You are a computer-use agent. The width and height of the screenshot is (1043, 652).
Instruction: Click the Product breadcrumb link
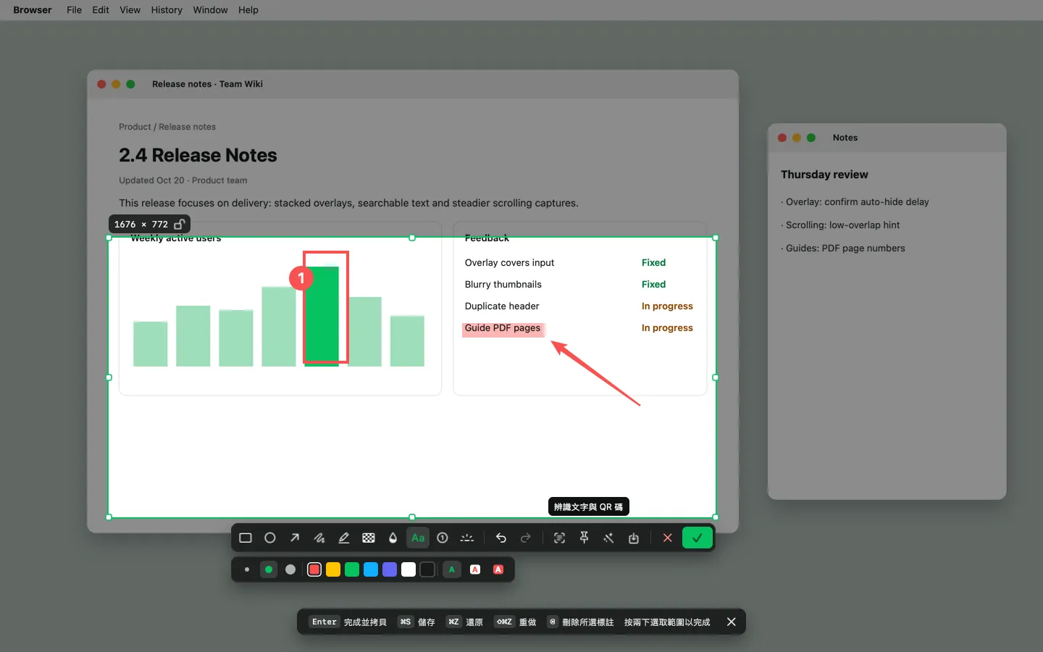[x=135, y=127]
